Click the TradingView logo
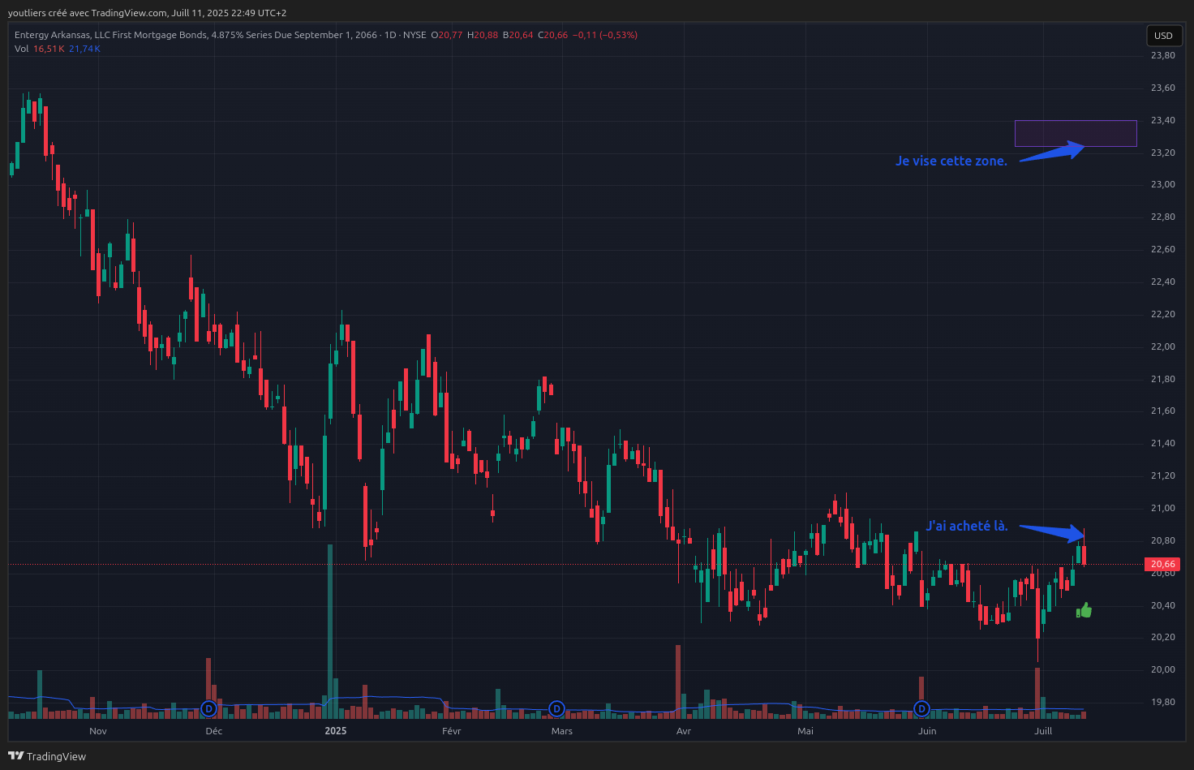 coord(47,756)
